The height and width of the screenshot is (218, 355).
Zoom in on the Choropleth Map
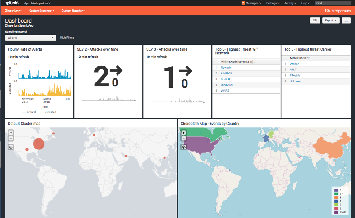(x=184, y=133)
